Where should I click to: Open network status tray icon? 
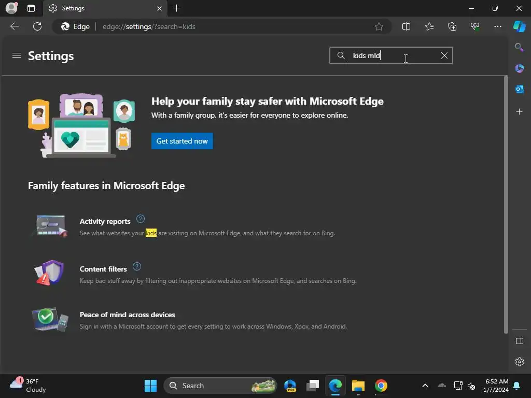tap(458, 386)
